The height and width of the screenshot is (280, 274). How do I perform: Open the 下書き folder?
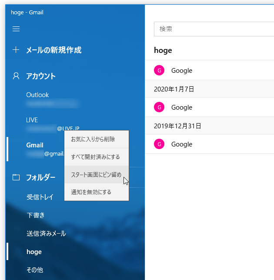[36, 215]
